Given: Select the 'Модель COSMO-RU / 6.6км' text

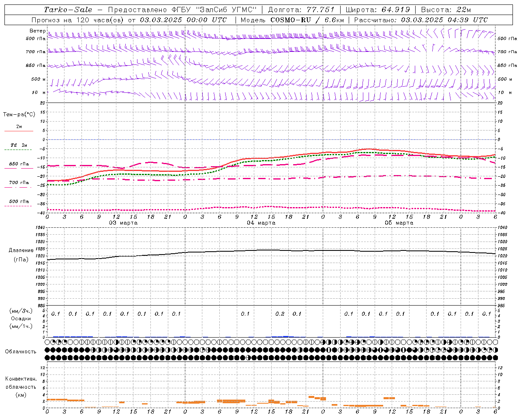Looking at the screenshot, I should tap(292, 20).
